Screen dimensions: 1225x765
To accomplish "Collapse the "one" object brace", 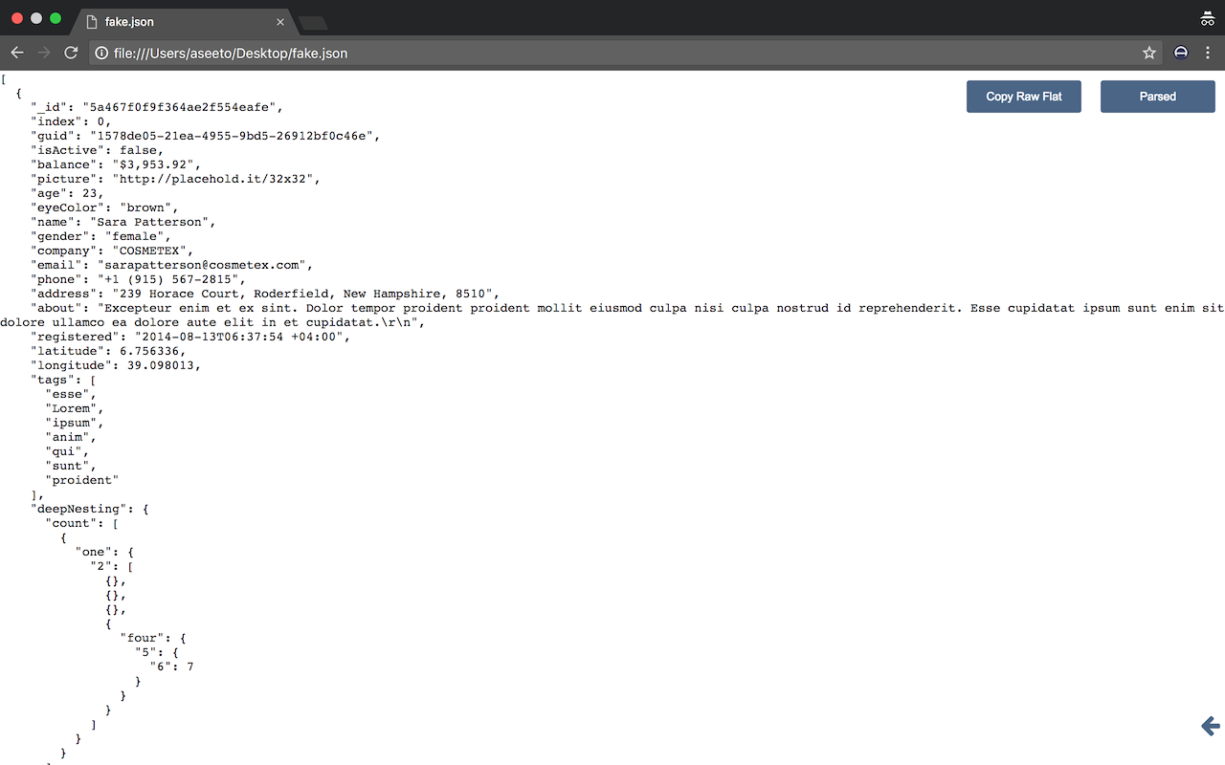I will [130, 552].
